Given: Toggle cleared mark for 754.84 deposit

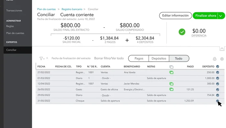Looking at the screenshot, I should pos(218,95).
